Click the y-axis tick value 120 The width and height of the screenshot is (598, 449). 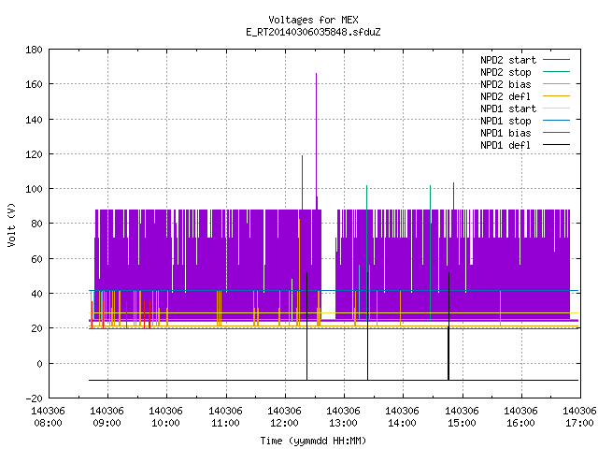point(34,154)
